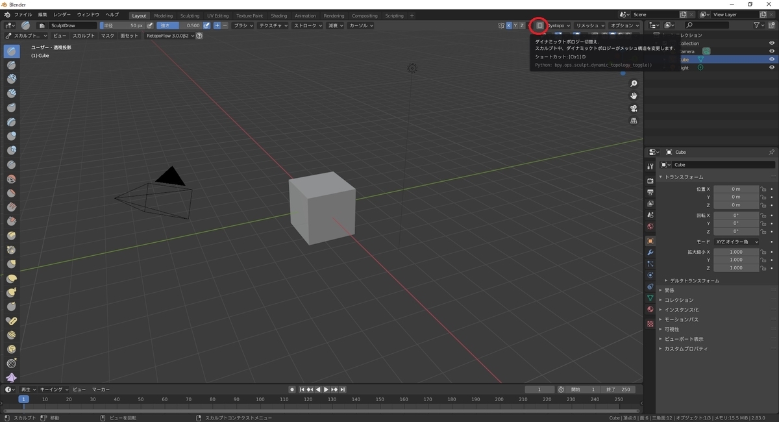Open the Dyntopo settings dropdown
The image size is (779, 422).
tap(560, 25)
